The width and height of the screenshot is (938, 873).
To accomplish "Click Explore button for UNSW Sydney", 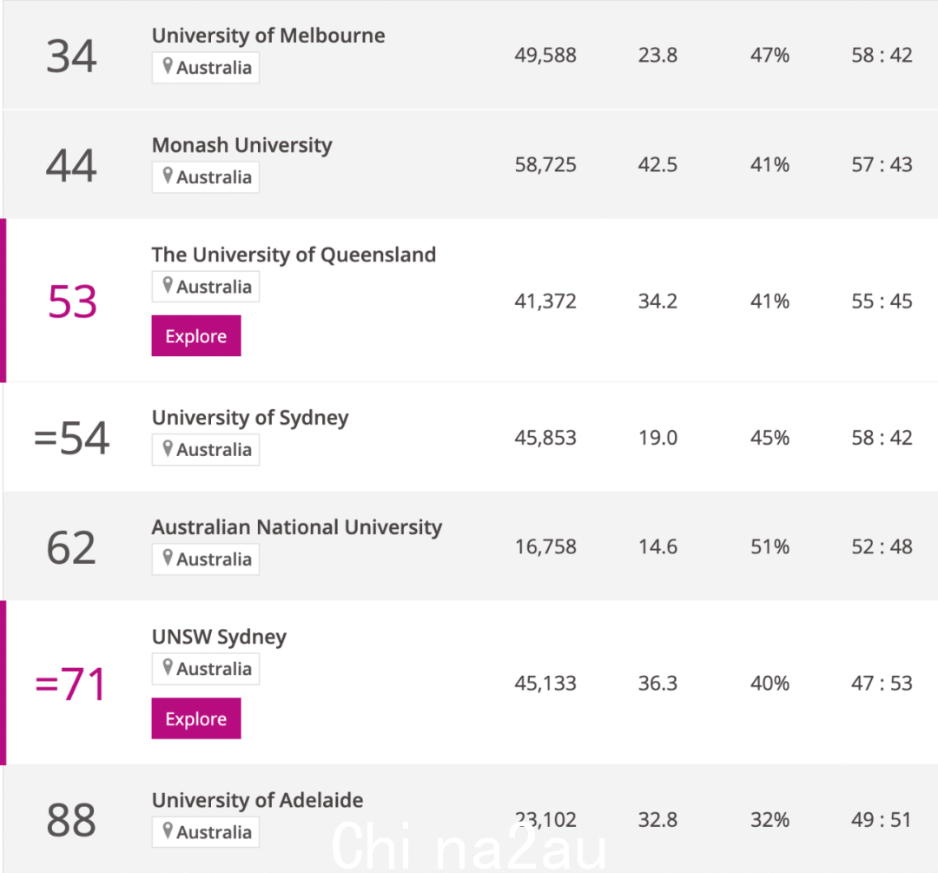I will point(196,718).
